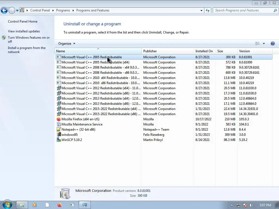Image resolution: width=279 pixels, height=209 pixels.
Task: Click icon of Visual C++ 2010 x64 Redistributable
Action: point(59,78)
